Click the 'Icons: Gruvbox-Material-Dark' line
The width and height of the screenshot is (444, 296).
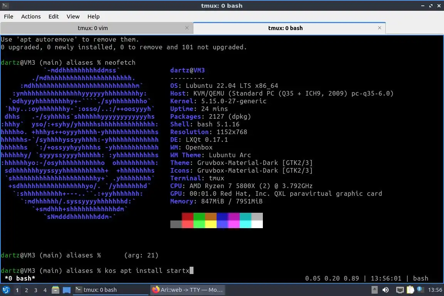click(241, 170)
